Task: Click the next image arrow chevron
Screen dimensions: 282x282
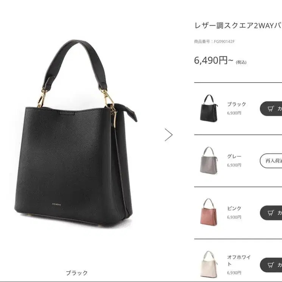Action: pyautogui.click(x=169, y=135)
